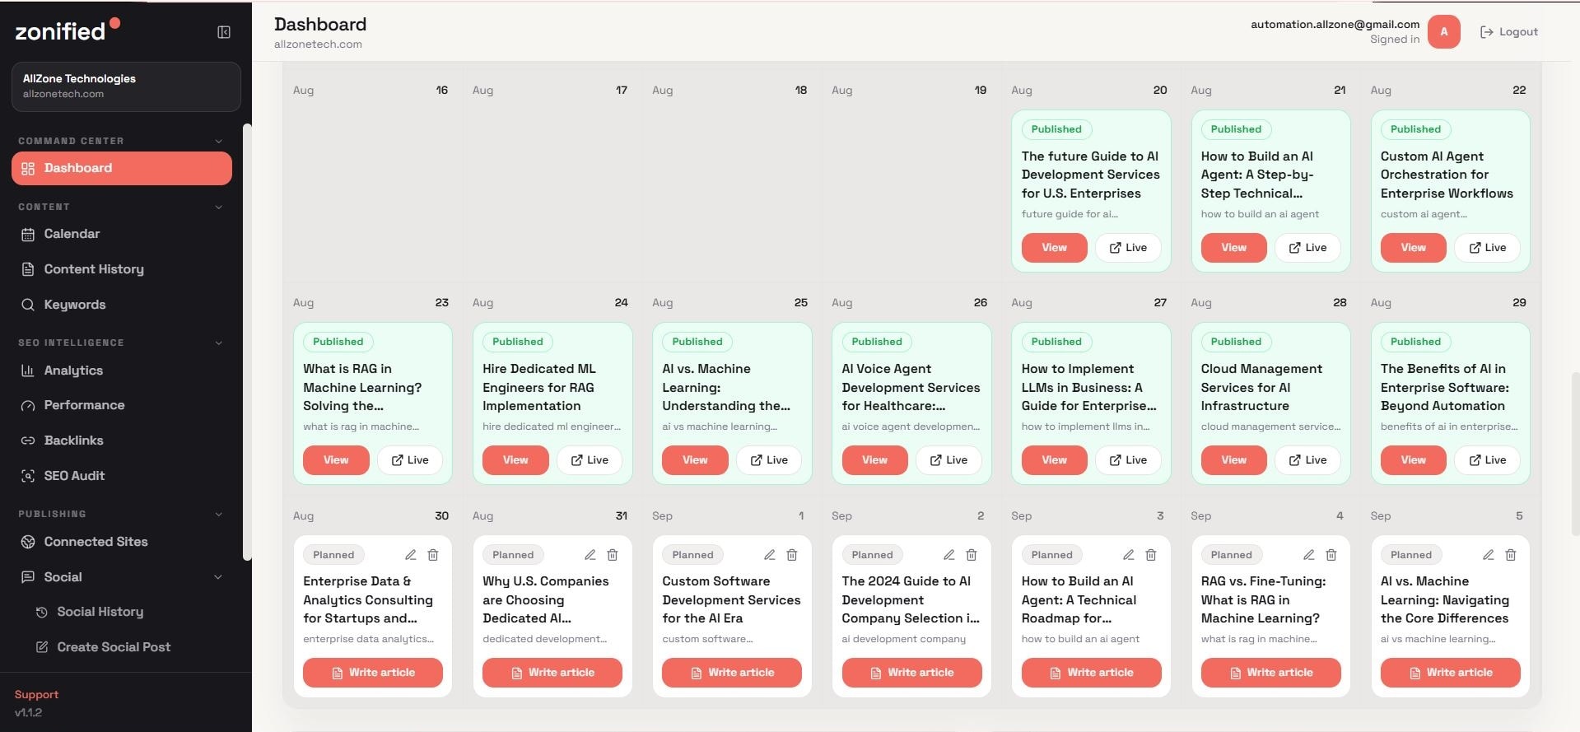This screenshot has height=732, width=1580.
Task: Write article for Enterprise Data & Analytics Consulting
Action: coord(373,673)
